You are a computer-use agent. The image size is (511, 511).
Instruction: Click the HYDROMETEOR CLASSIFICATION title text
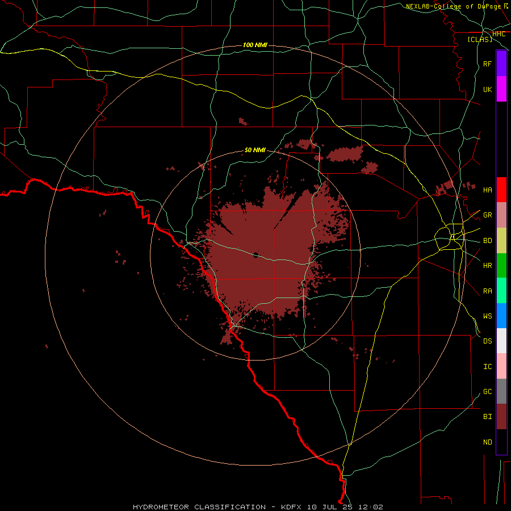click(x=199, y=507)
